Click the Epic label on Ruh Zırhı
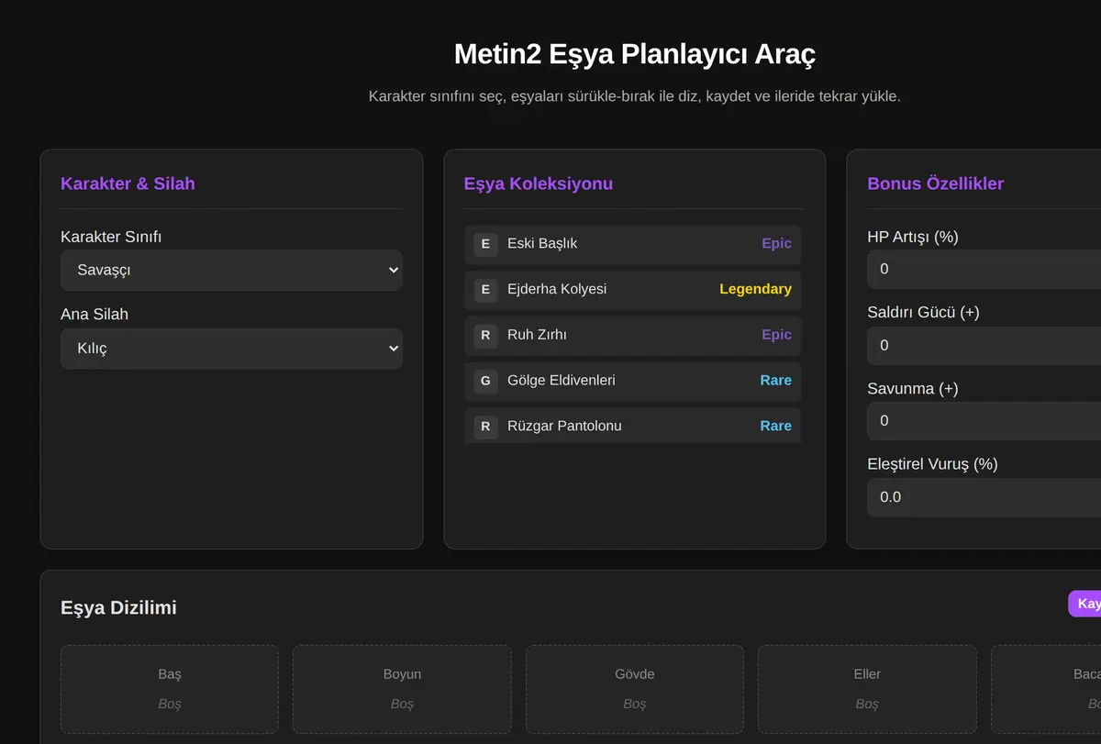Viewport: 1101px width, 744px height. coord(776,335)
